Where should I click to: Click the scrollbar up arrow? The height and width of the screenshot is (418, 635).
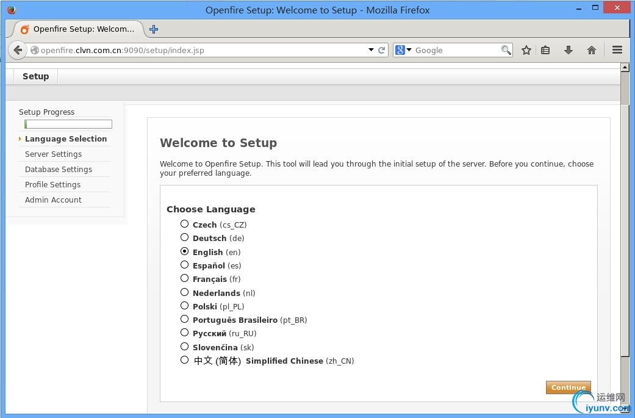[x=625, y=68]
